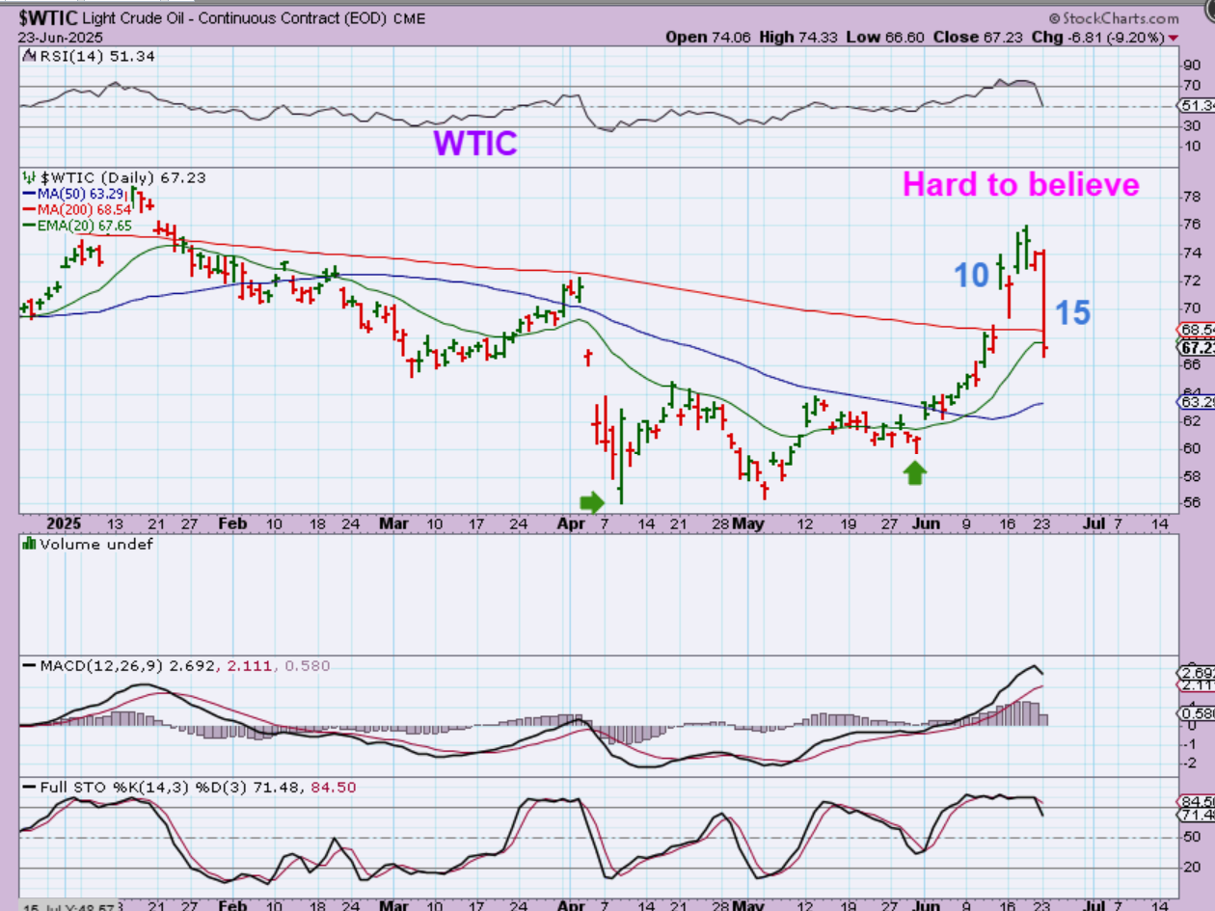The height and width of the screenshot is (911, 1215).
Task: Click the Volume undef panel label
Action: point(95,544)
